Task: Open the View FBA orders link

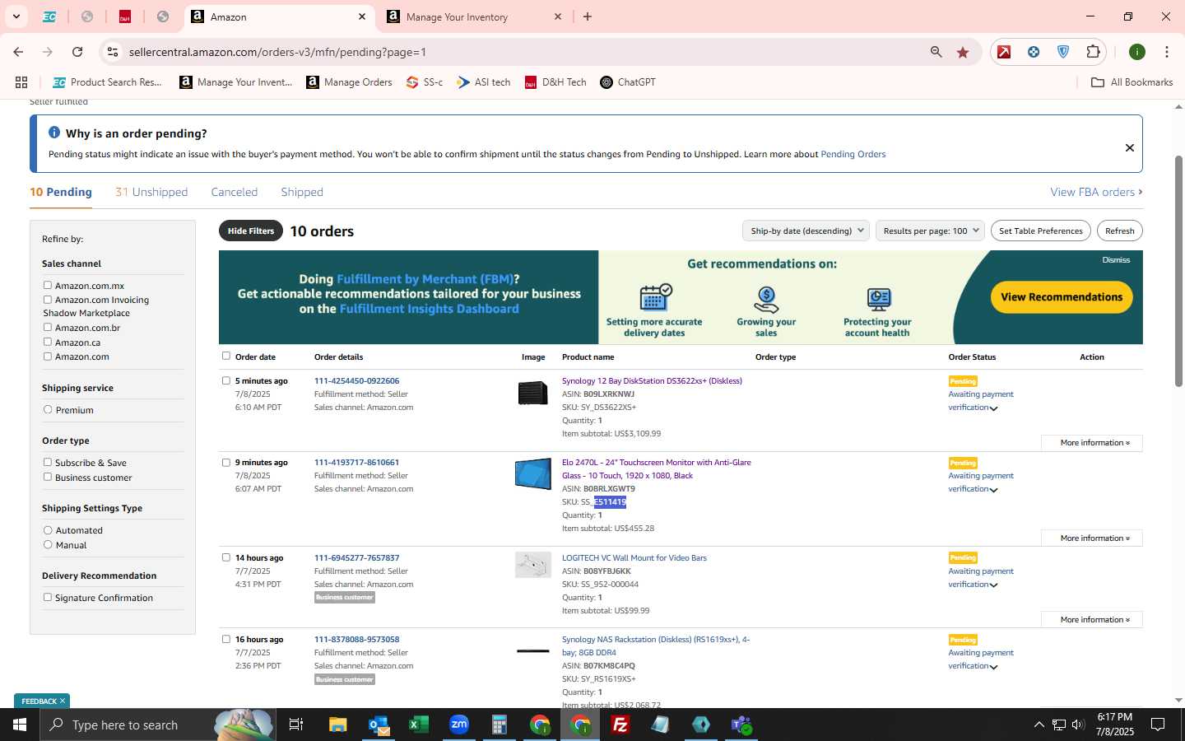Action: 1096,192
